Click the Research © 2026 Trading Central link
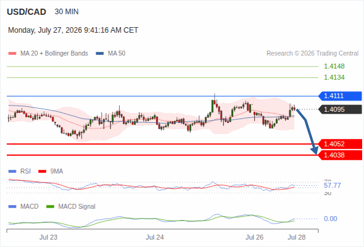Image resolution: width=364 pixels, height=247 pixels. 312,54
